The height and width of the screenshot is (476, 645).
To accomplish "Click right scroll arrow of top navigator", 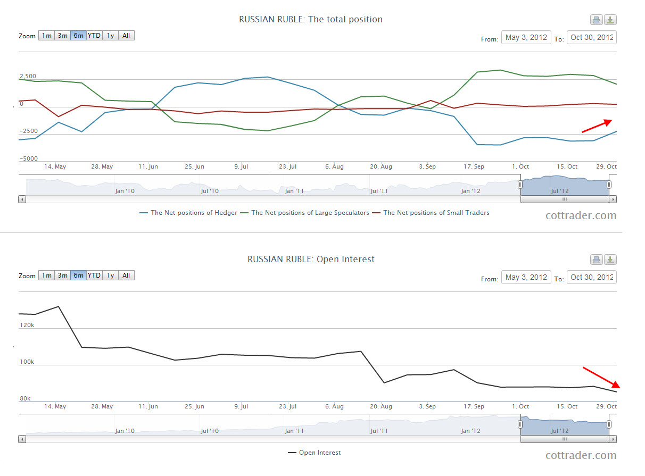I will [x=613, y=199].
